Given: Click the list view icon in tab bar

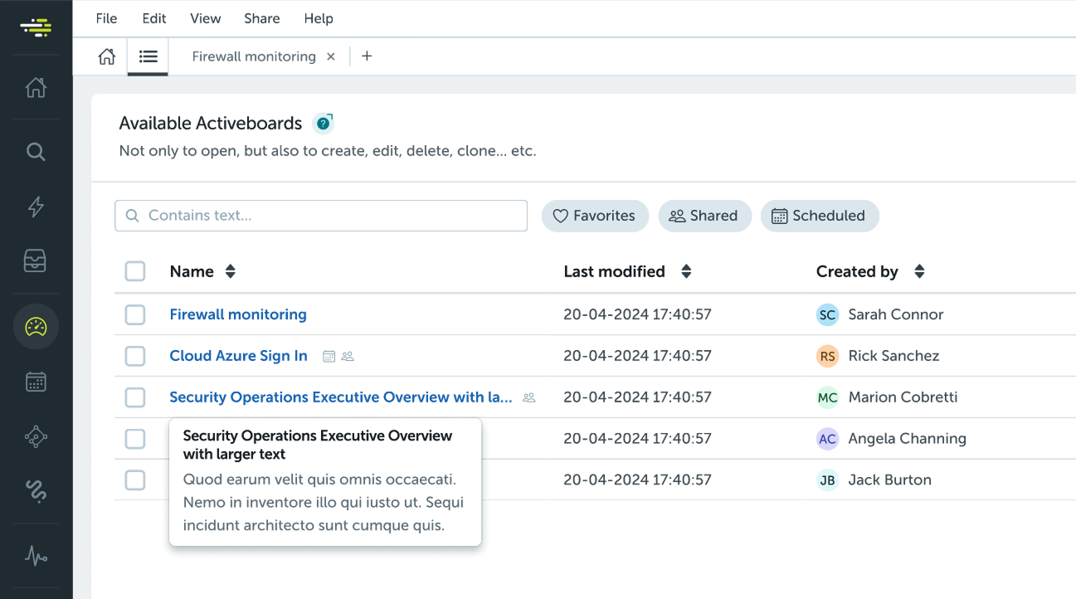Looking at the screenshot, I should coord(148,56).
